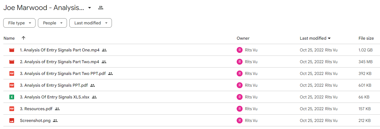Click the PDF icon for Part Two PPT.pdf
The image size is (380, 129).
point(12,73)
